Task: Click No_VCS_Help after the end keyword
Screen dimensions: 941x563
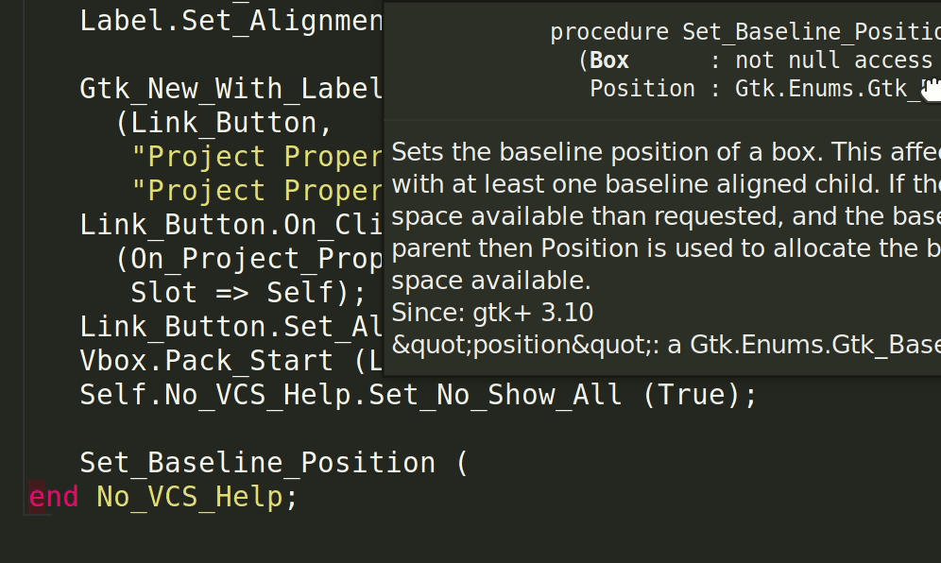Action: coord(189,497)
